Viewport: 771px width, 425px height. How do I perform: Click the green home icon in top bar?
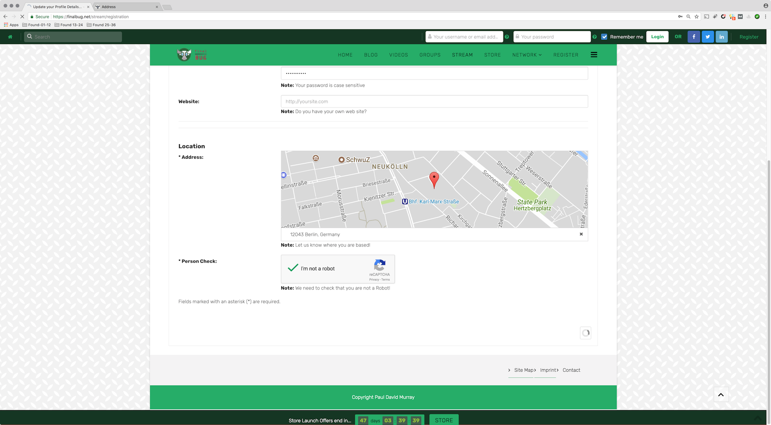click(x=10, y=37)
